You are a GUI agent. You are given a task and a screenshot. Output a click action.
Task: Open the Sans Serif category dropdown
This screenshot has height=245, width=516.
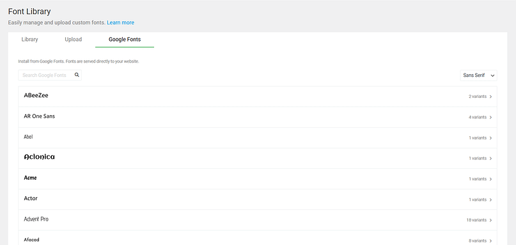(x=478, y=75)
